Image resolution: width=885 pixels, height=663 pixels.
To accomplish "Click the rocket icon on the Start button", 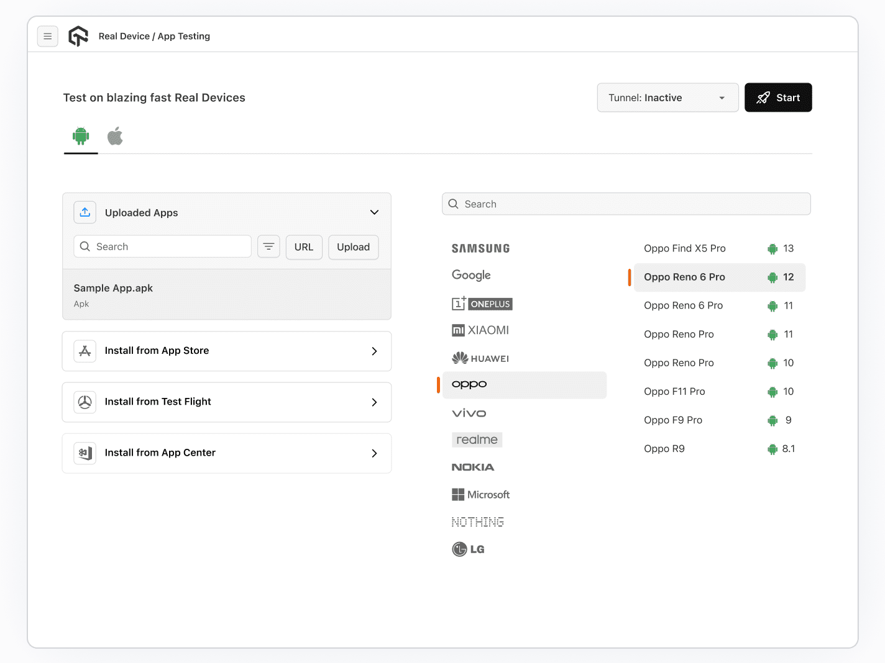I will coord(763,97).
